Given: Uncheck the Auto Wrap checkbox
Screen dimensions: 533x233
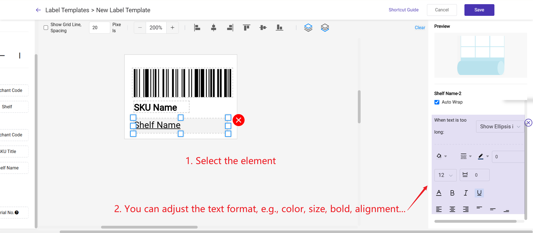Looking at the screenshot, I should [437, 102].
